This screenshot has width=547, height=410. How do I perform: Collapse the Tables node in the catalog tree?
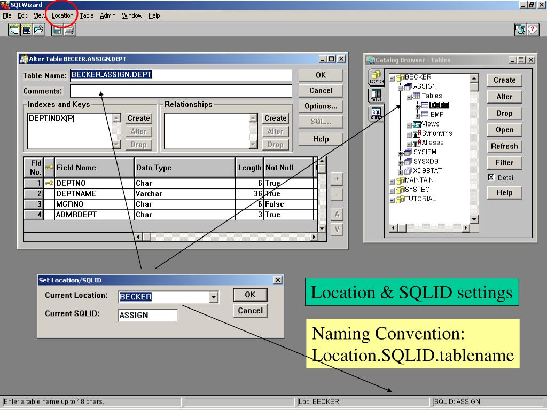(x=409, y=97)
